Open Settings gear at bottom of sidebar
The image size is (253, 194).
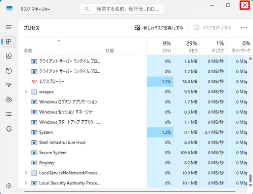9,185
